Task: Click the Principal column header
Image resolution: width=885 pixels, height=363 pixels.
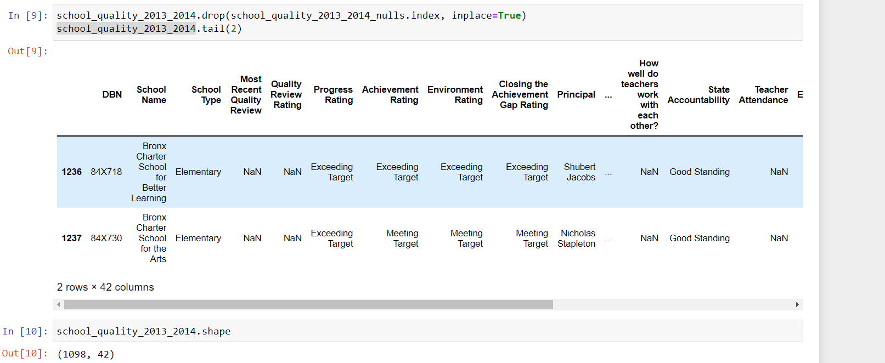Action: pos(576,94)
